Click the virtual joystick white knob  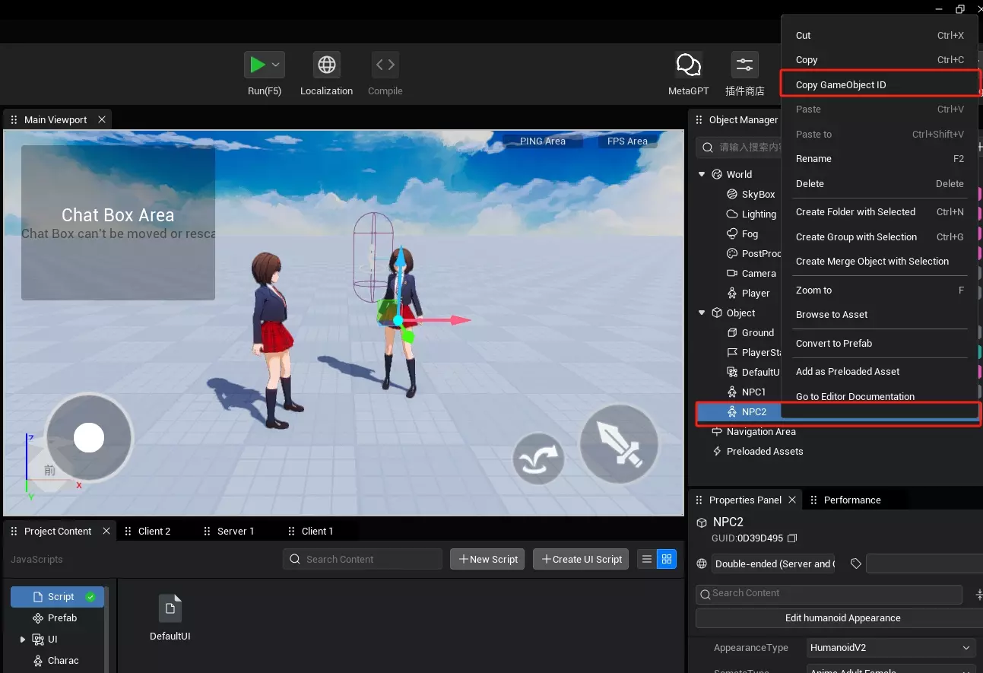(x=89, y=437)
